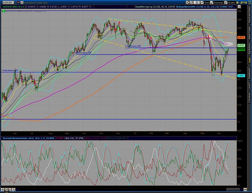
Task: Open the Dashboard side tab
Action: click(x=250, y=73)
